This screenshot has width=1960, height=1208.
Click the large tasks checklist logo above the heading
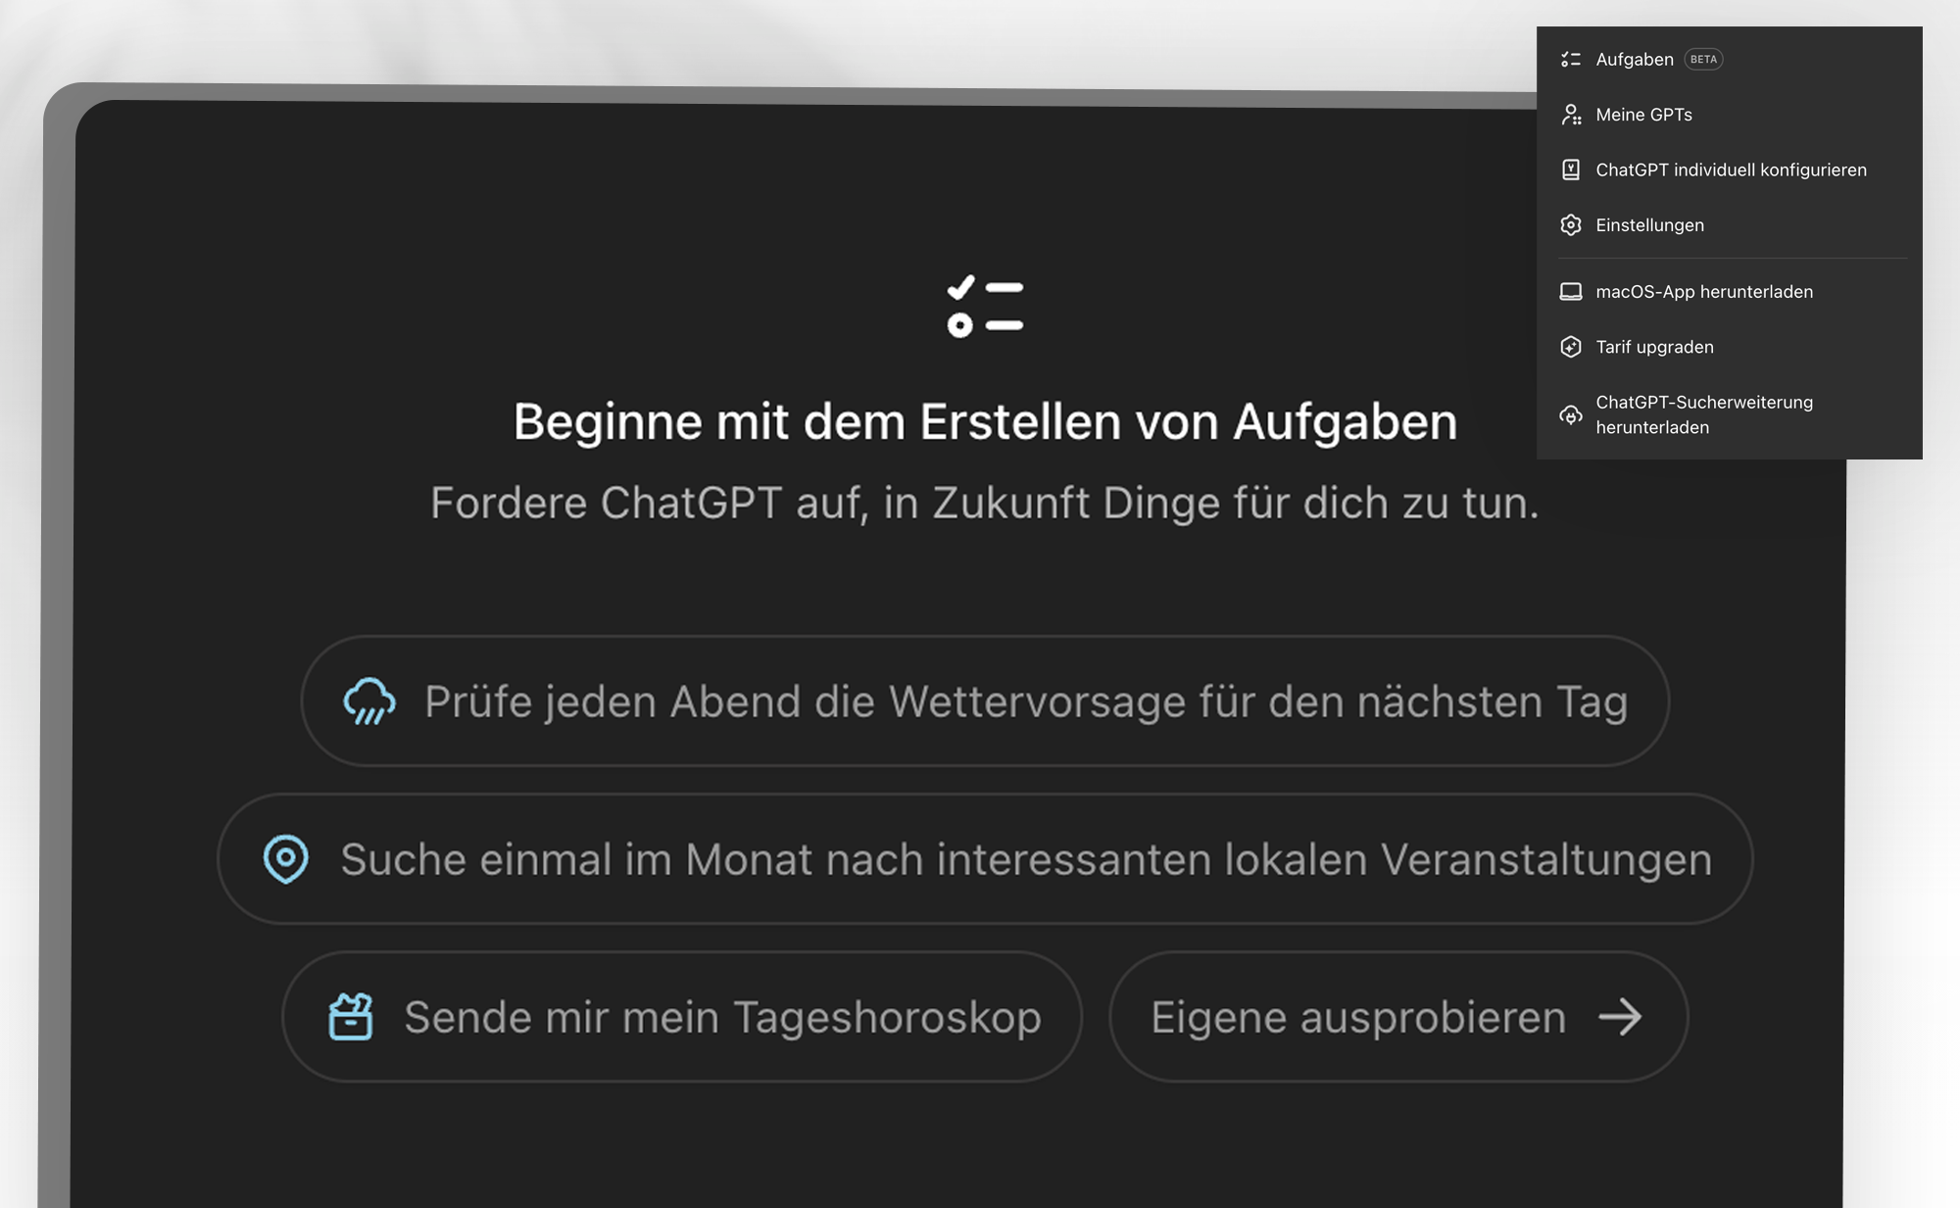point(983,307)
